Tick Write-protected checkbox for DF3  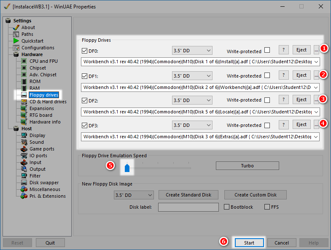coord(267,126)
